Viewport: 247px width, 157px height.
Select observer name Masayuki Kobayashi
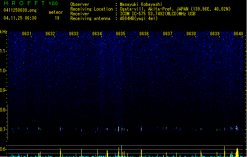[x=141, y=4]
